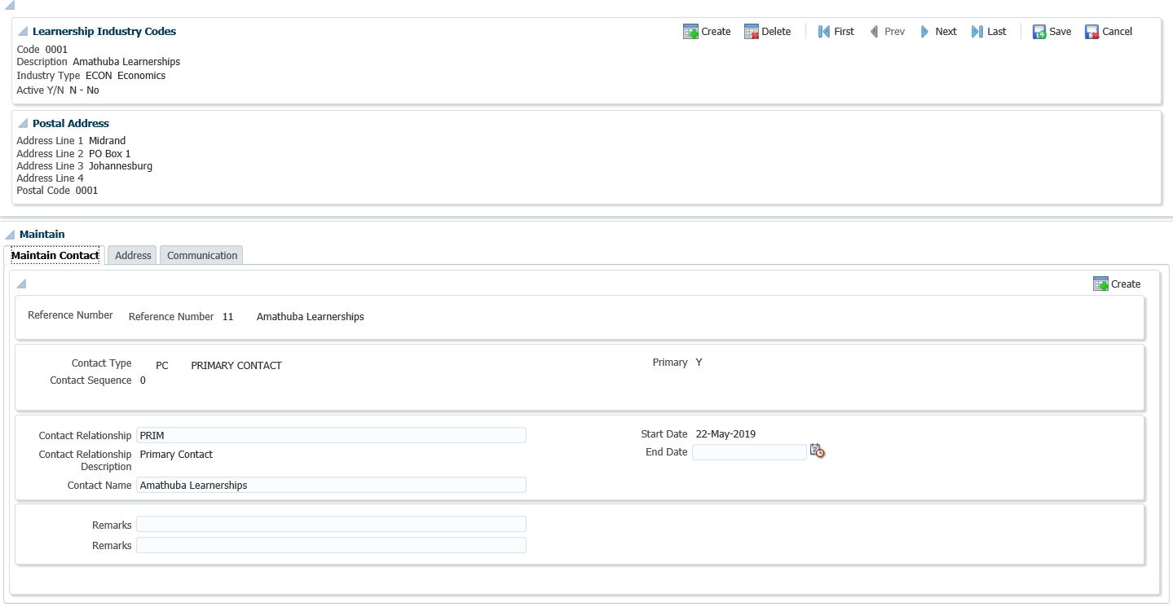The width and height of the screenshot is (1173, 607).
Task: Go to First record
Action: (x=824, y=32)
